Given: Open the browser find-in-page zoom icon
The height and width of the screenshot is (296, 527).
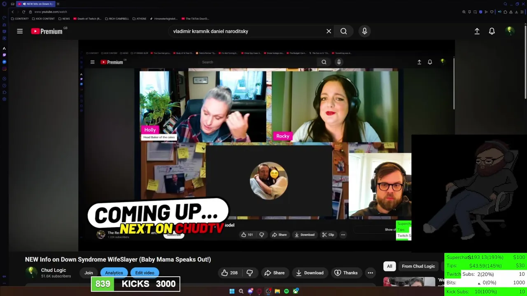Looking at the screenshot, I should tap(464, 12).
